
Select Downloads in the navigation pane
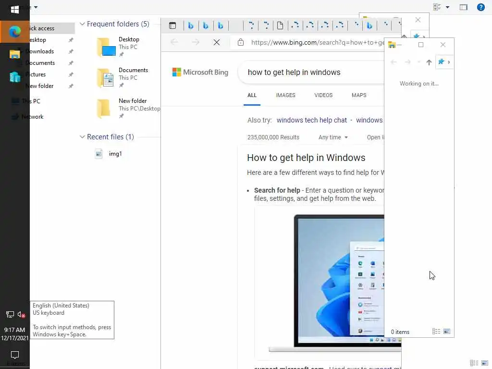click(x=39, y=51)
